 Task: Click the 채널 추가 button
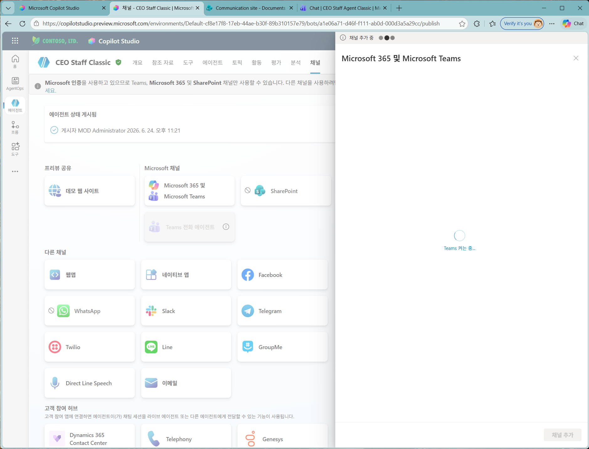click(x=563, y=435)
